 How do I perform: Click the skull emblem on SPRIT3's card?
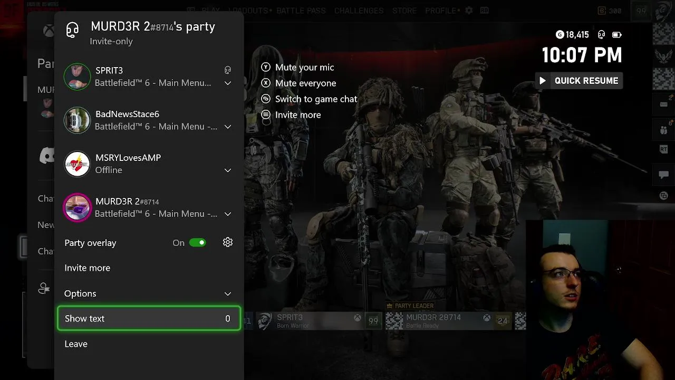(265, 321)
